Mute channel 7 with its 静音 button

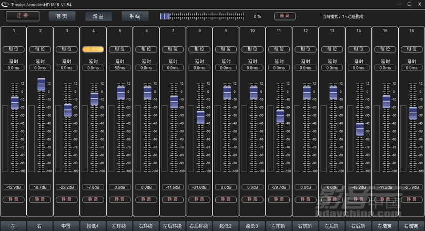coord(173,199)
